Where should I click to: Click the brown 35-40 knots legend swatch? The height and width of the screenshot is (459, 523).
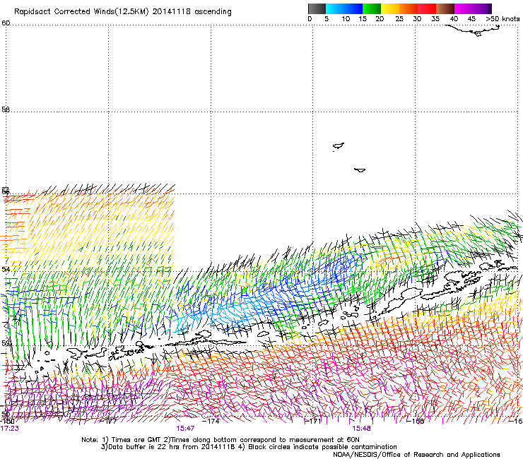pyautogui.click(x=445, y=8)
